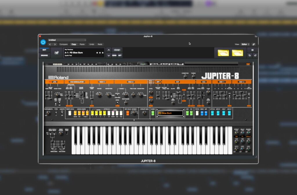This screenshot has width=297, height=195.
Task: Click the patch write/save icon
Action: point(57,53)
